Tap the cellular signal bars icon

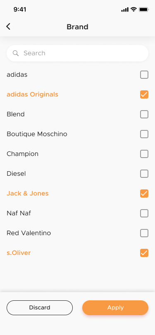125,9
